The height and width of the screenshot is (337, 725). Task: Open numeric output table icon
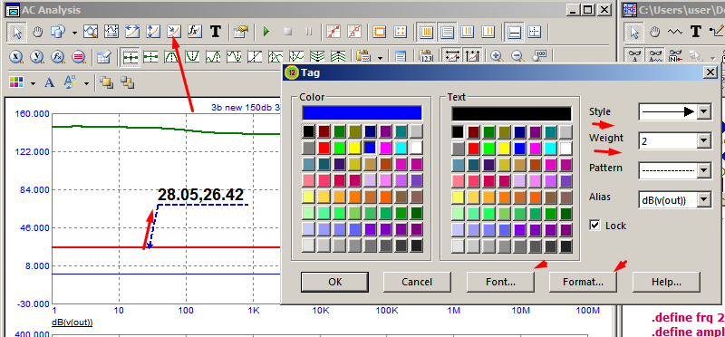(x=103, y=57)
